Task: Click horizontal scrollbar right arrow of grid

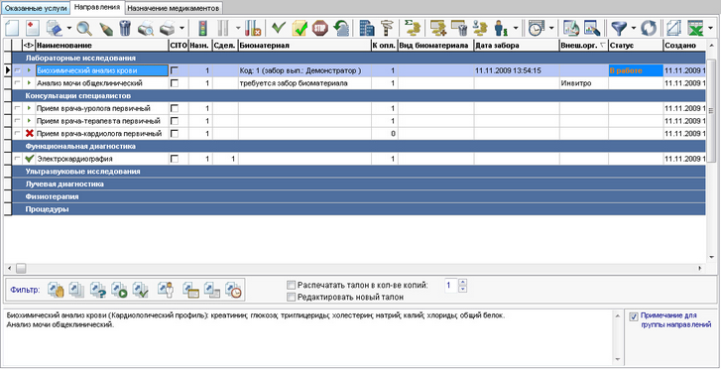Action: (700, 268)
